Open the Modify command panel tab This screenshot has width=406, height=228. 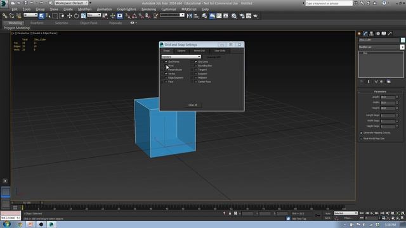coord(365,34)
